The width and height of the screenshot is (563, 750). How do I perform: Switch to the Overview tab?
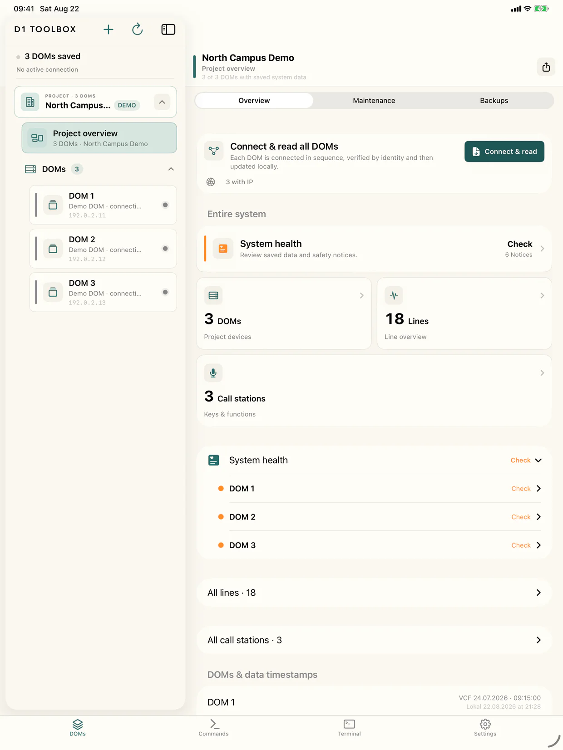pos(254,101)
